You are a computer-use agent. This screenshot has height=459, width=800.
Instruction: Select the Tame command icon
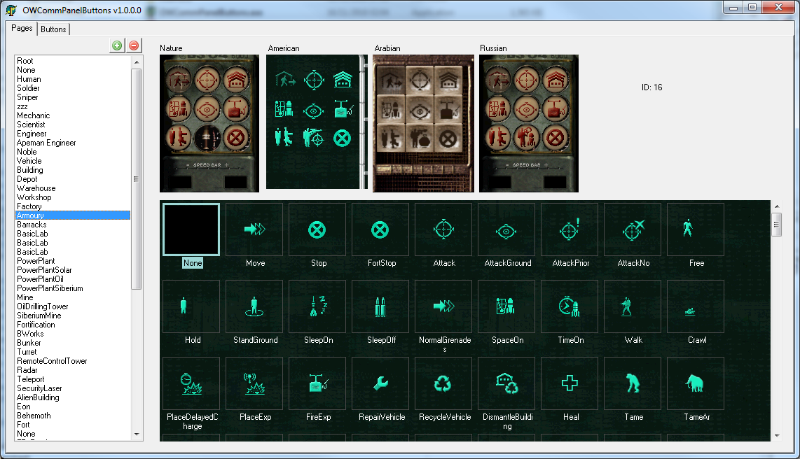(633, 383)
